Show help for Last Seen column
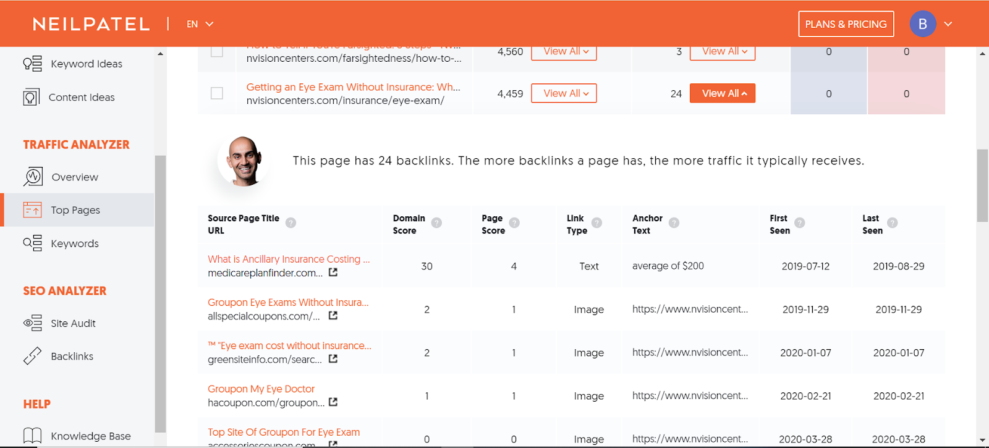 (893, 223)
